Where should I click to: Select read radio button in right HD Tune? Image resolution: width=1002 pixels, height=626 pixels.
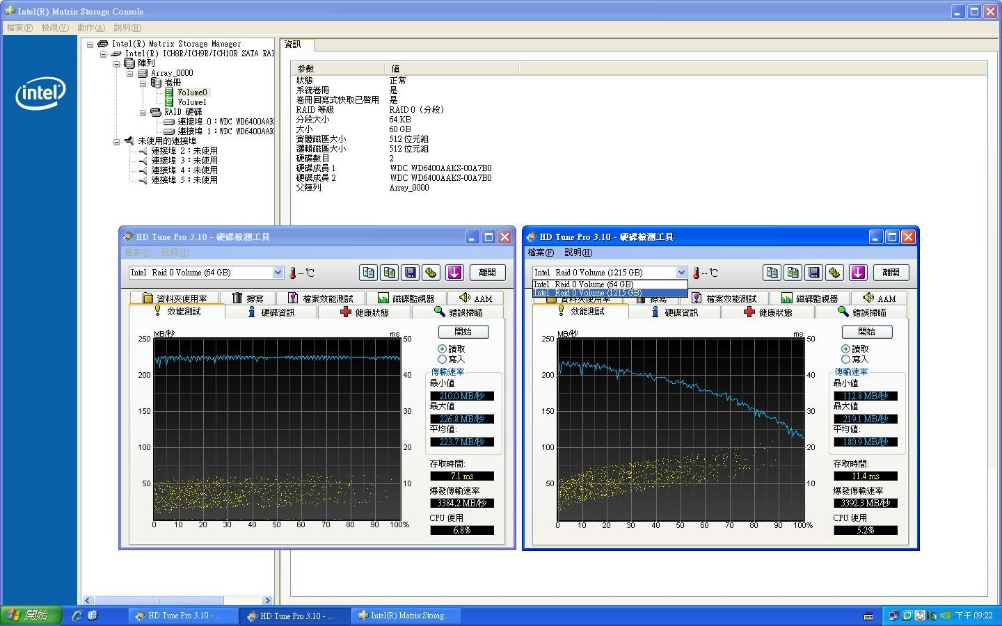click(x=845, y=349)
